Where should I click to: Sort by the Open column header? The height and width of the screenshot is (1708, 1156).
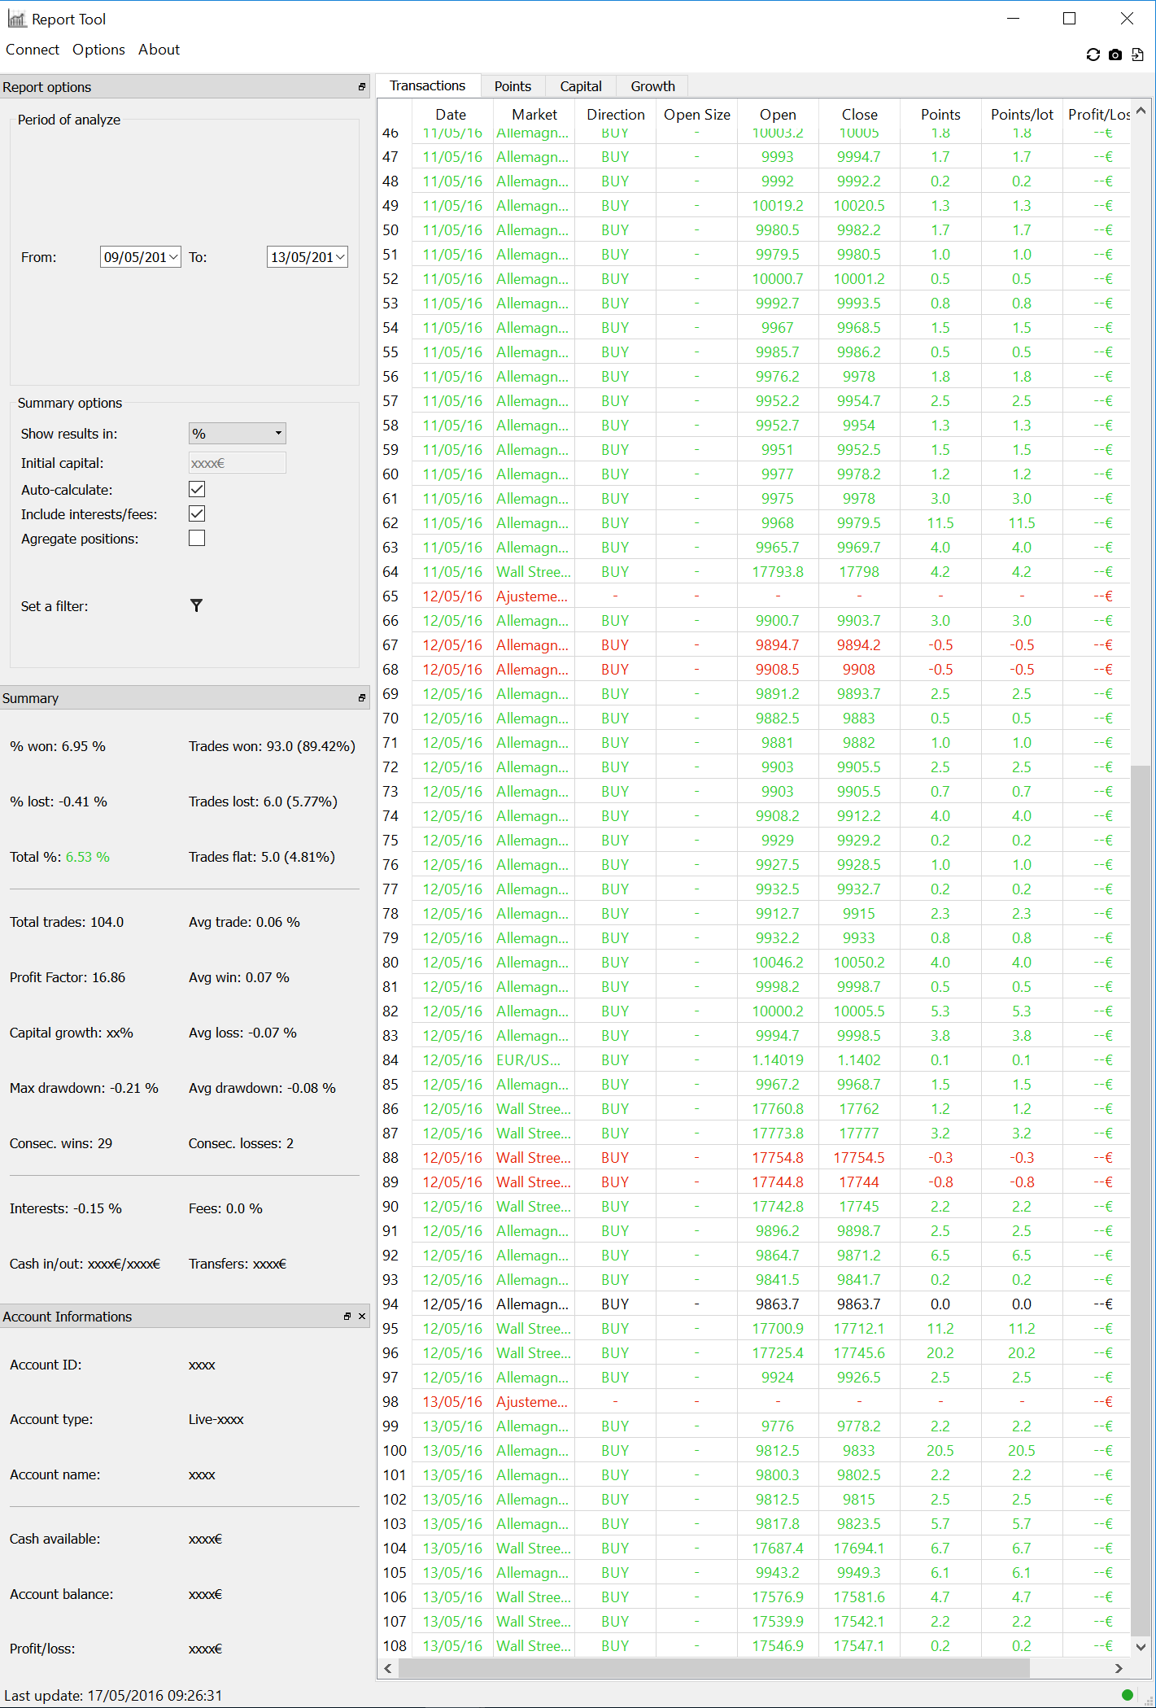778,115
